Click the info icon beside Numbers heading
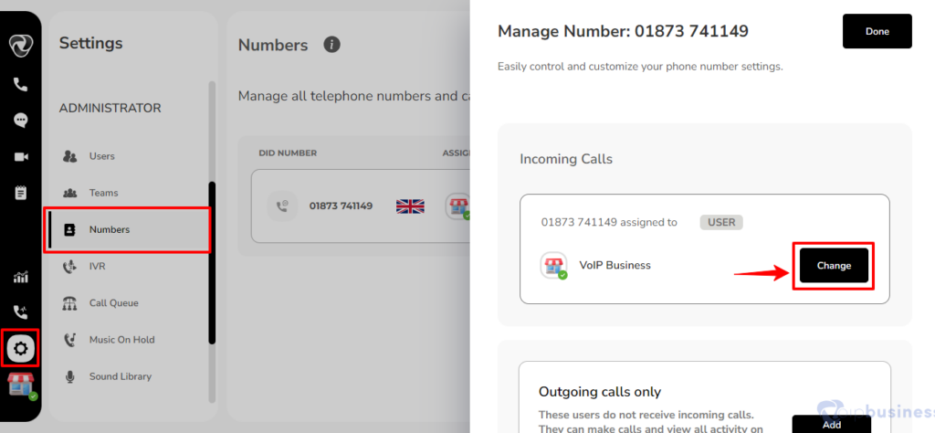 (332, 45)
